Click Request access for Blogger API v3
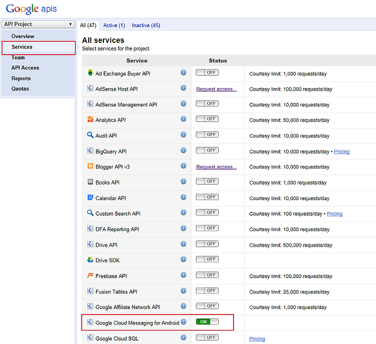Image resolution: width=376 pixels, height=344 pixels. [216, 167]
